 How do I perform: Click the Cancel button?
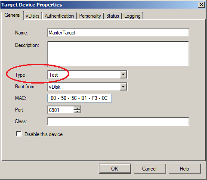(x=149, y=168)
